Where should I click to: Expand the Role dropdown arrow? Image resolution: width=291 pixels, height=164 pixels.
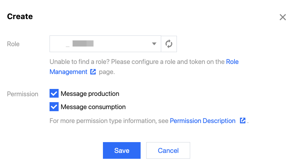(x=154, y=44)
